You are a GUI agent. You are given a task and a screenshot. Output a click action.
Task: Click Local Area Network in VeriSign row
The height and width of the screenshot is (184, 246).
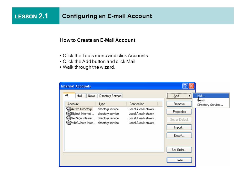[141, 118]
